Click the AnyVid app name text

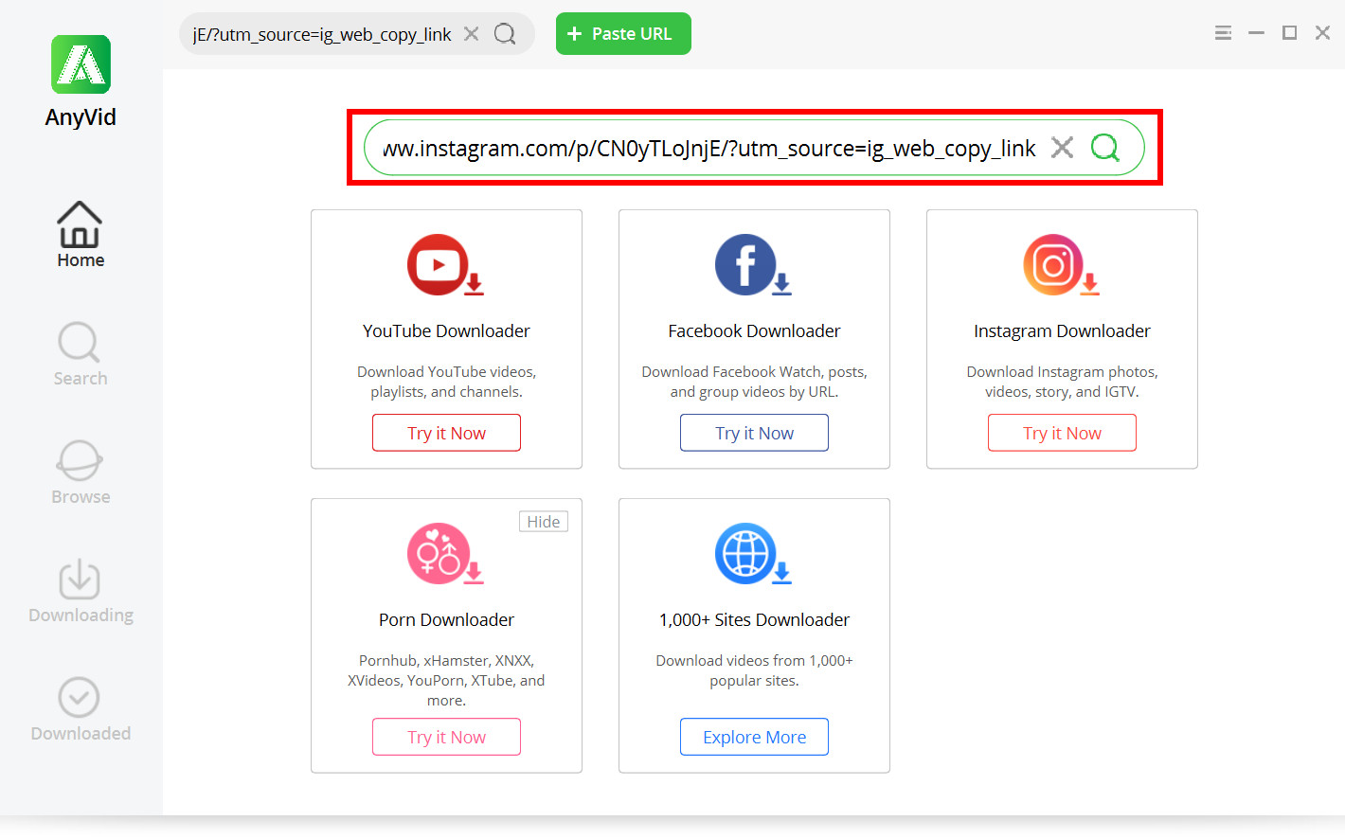(81, 117)
